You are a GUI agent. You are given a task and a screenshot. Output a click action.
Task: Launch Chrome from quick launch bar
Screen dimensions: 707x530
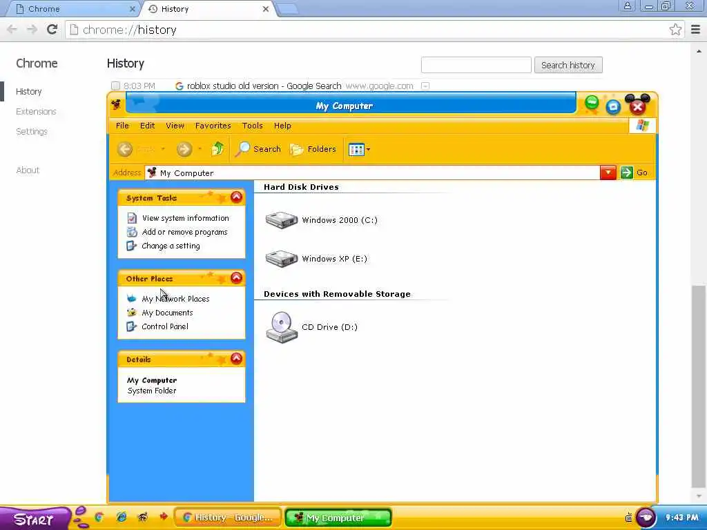pos(99,517)
